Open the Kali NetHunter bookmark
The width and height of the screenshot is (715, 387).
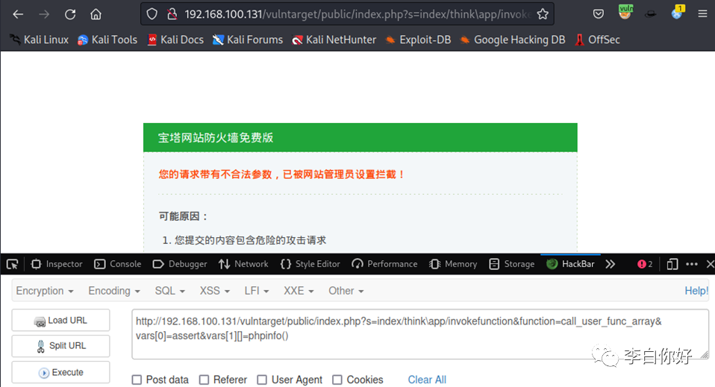334,40
